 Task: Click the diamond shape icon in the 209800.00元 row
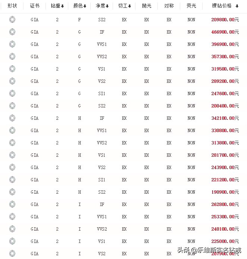tap(12, 20)
